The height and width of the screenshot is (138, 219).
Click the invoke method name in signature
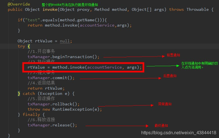(x=50, y=9)
